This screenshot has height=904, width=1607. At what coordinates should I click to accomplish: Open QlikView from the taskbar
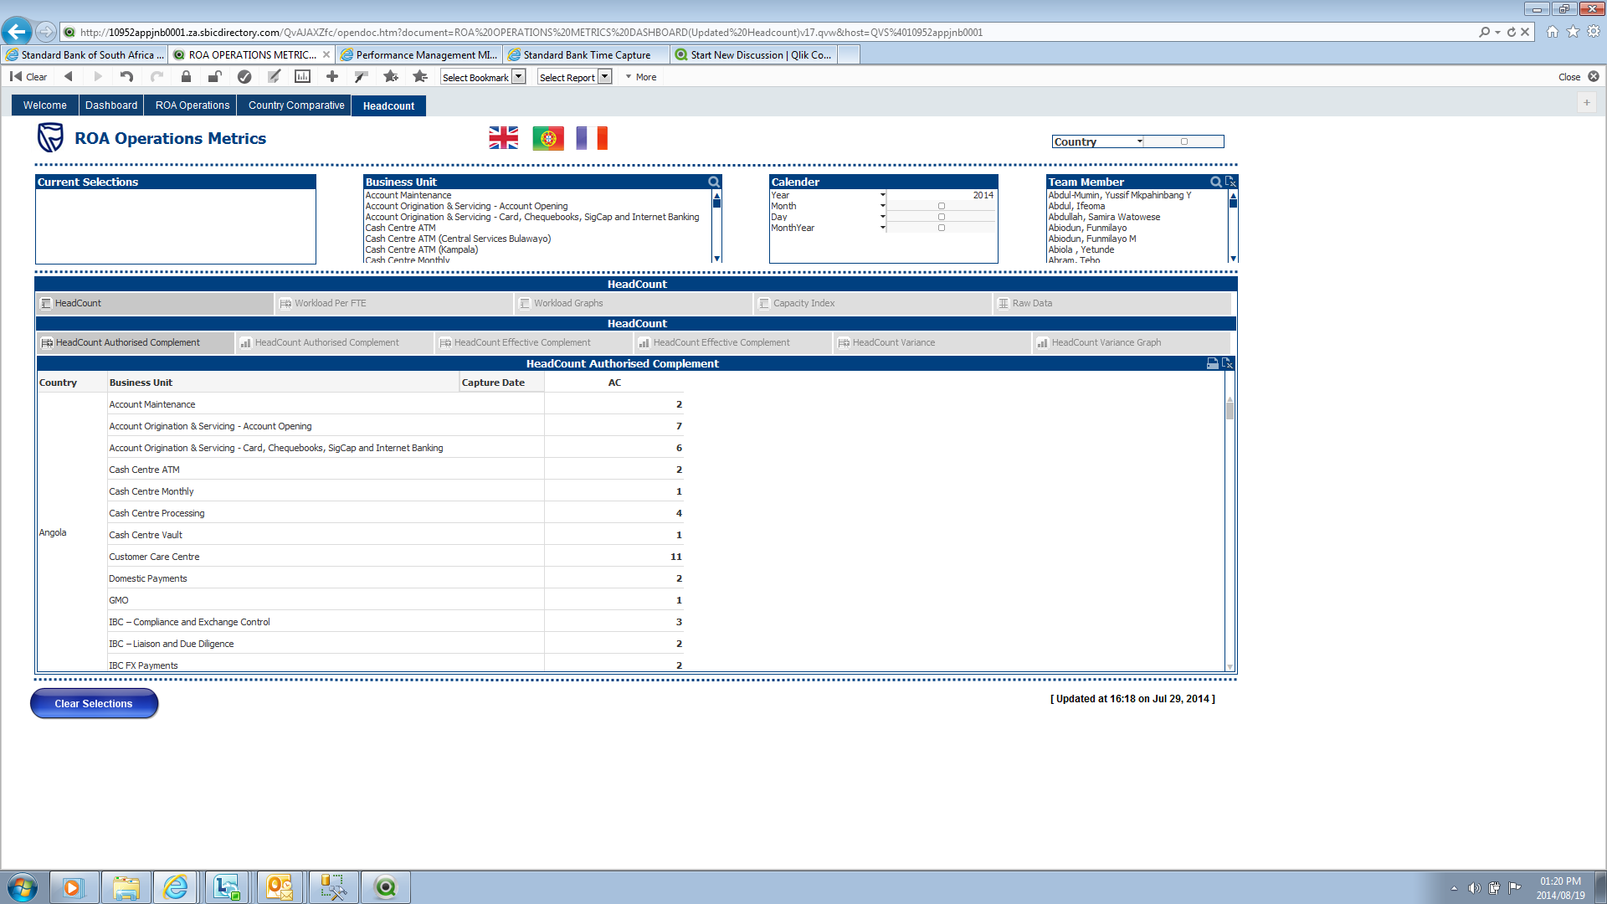point(385,887)
